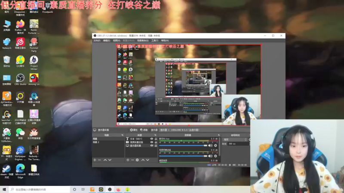Open the 视图(V) menu in OBS
The image size is (344, 193).
coord(117,40)
